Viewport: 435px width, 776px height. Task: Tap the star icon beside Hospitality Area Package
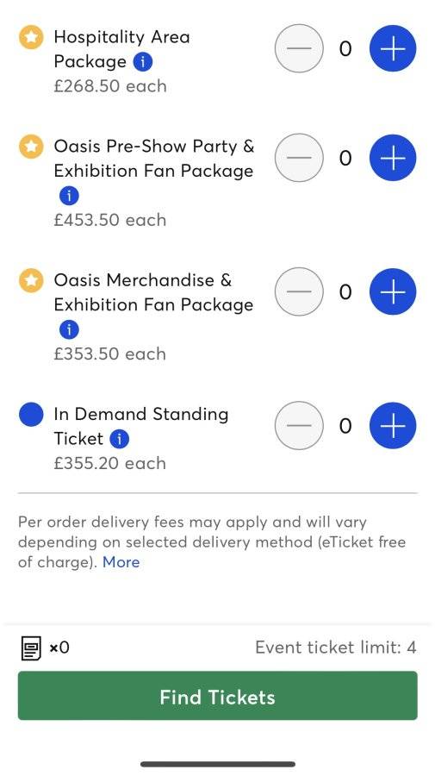pos(31,38)
